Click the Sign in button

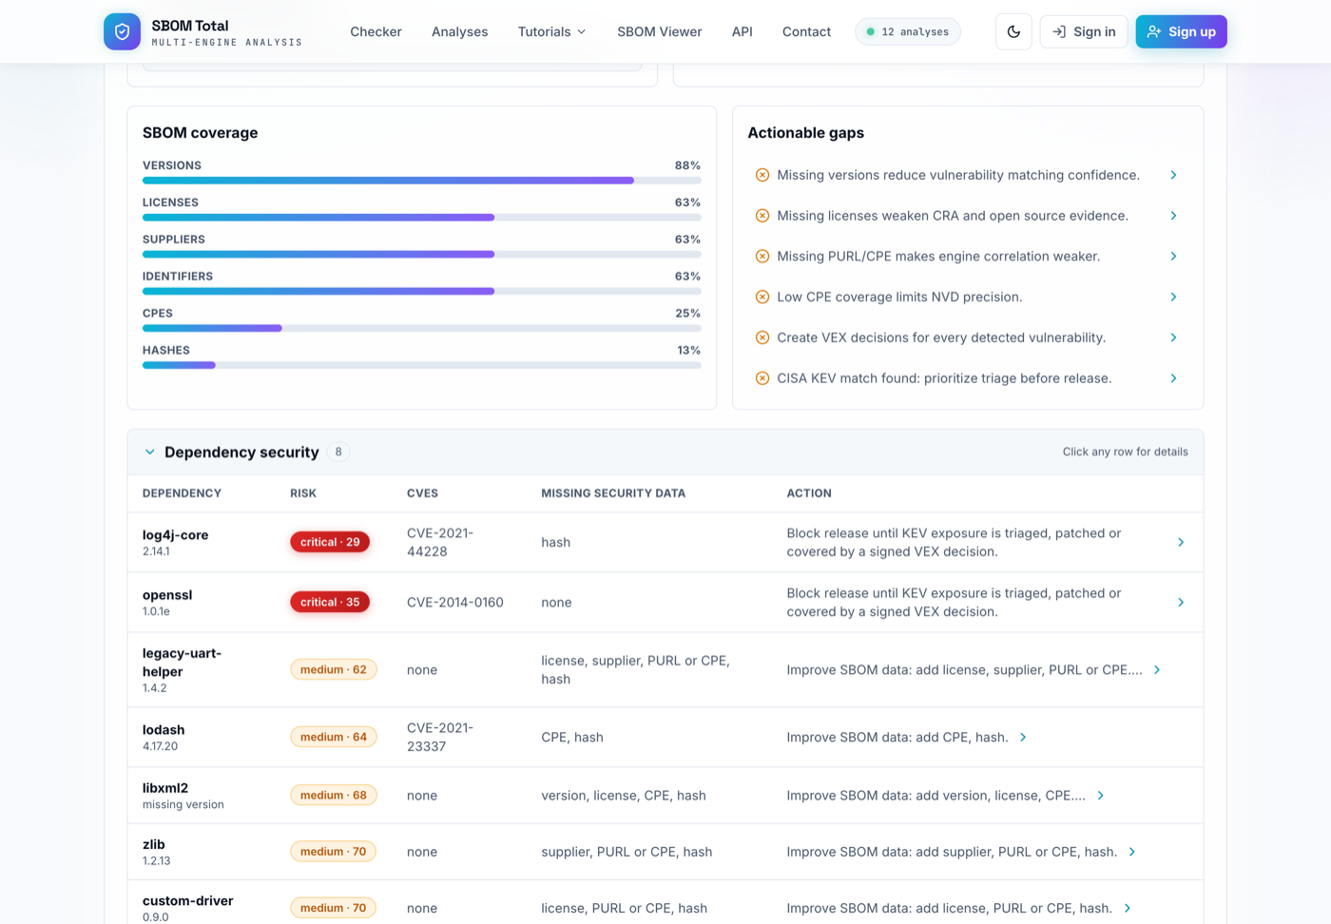[1084, 31]
